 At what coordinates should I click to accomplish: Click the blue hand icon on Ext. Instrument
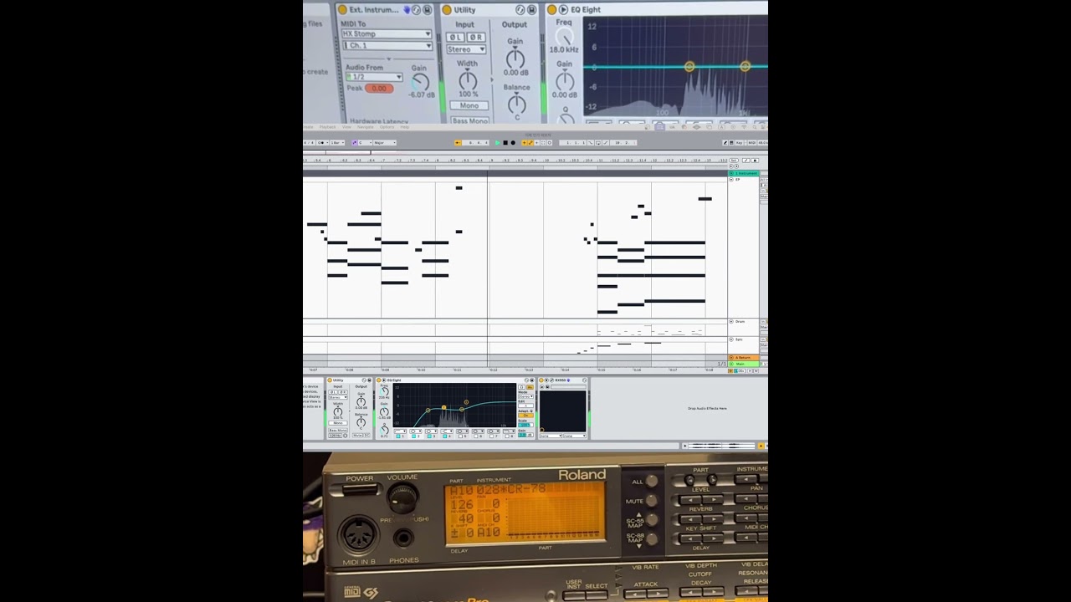(x=407, y=10)
